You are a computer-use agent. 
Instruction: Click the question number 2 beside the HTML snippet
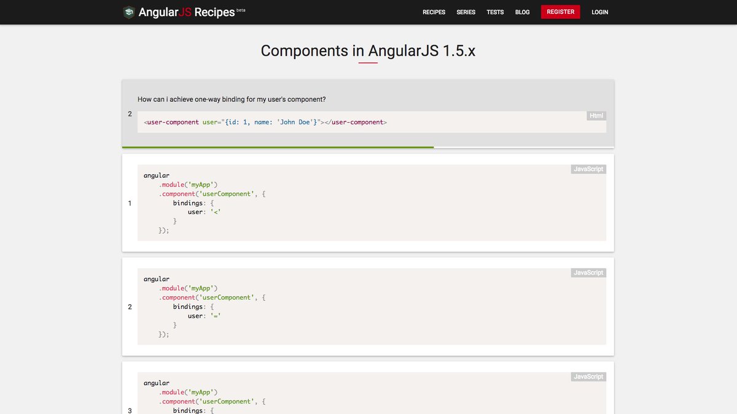130,114
